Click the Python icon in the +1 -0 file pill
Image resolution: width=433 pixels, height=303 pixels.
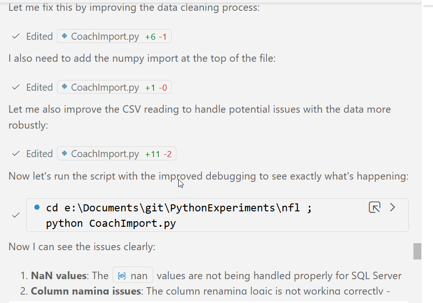tap(65, 87)
